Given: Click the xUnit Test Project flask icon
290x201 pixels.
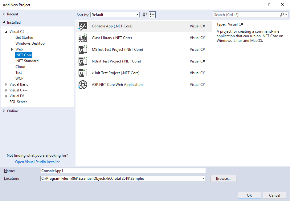Looking at the screenshot, I should click(83, 73).
